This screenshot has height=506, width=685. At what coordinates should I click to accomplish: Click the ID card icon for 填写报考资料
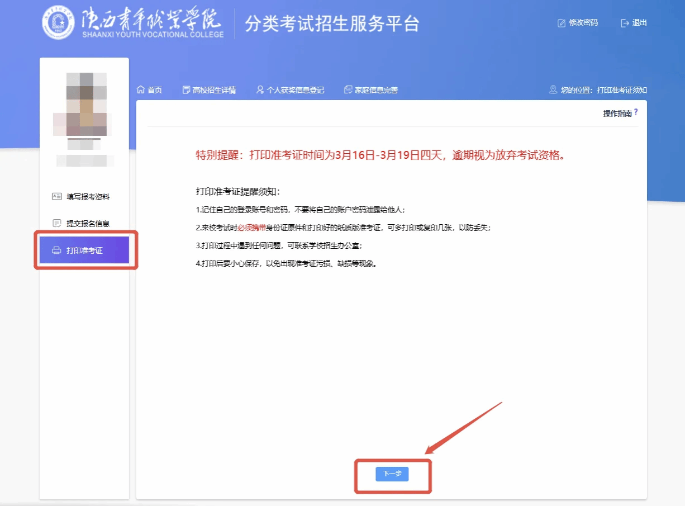pyautogui.click(x=56, y=197)
